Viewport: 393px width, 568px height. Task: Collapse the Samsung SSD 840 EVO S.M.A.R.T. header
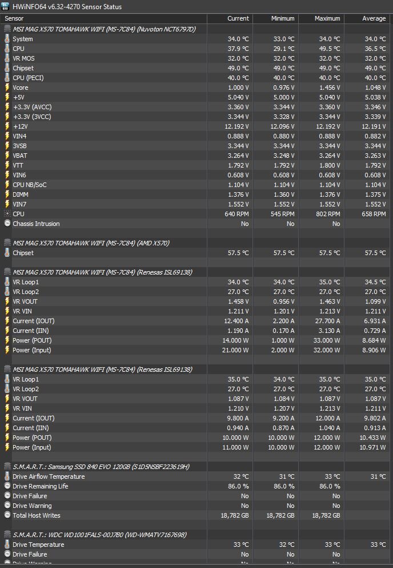[101, 467]
